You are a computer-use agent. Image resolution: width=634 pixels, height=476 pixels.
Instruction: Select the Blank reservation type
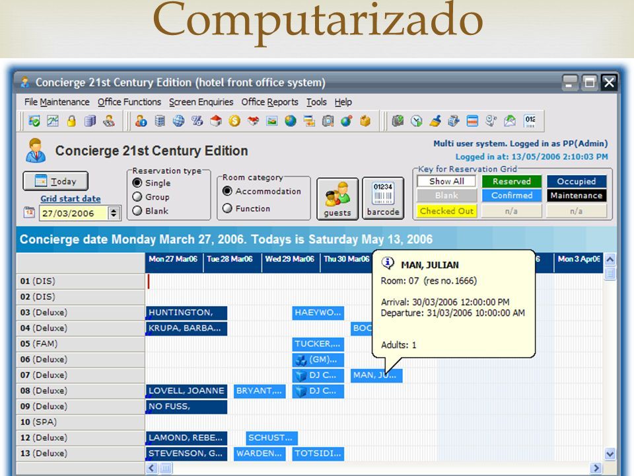pos(137,211)
